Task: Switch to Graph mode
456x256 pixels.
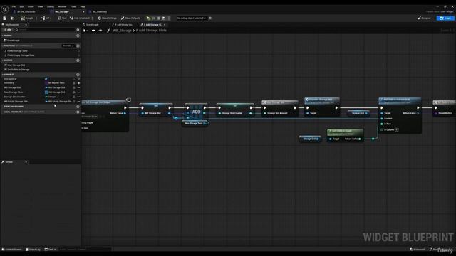Action: click(x=445, y=18)
